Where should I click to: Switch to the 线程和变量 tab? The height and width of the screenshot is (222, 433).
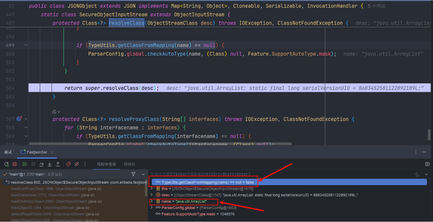click(106, 164)
